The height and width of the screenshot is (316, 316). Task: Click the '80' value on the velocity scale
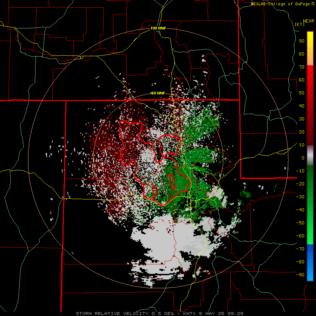[x=302, y=54]
